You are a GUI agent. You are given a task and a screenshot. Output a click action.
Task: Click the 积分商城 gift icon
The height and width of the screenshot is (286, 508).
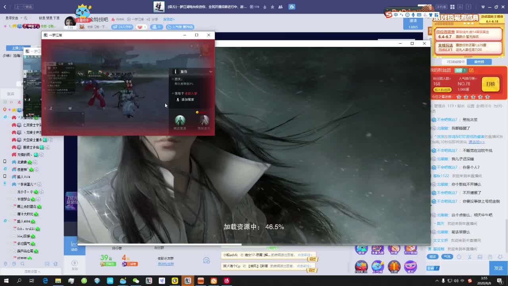pyautogui.click(x=410, y=250)
